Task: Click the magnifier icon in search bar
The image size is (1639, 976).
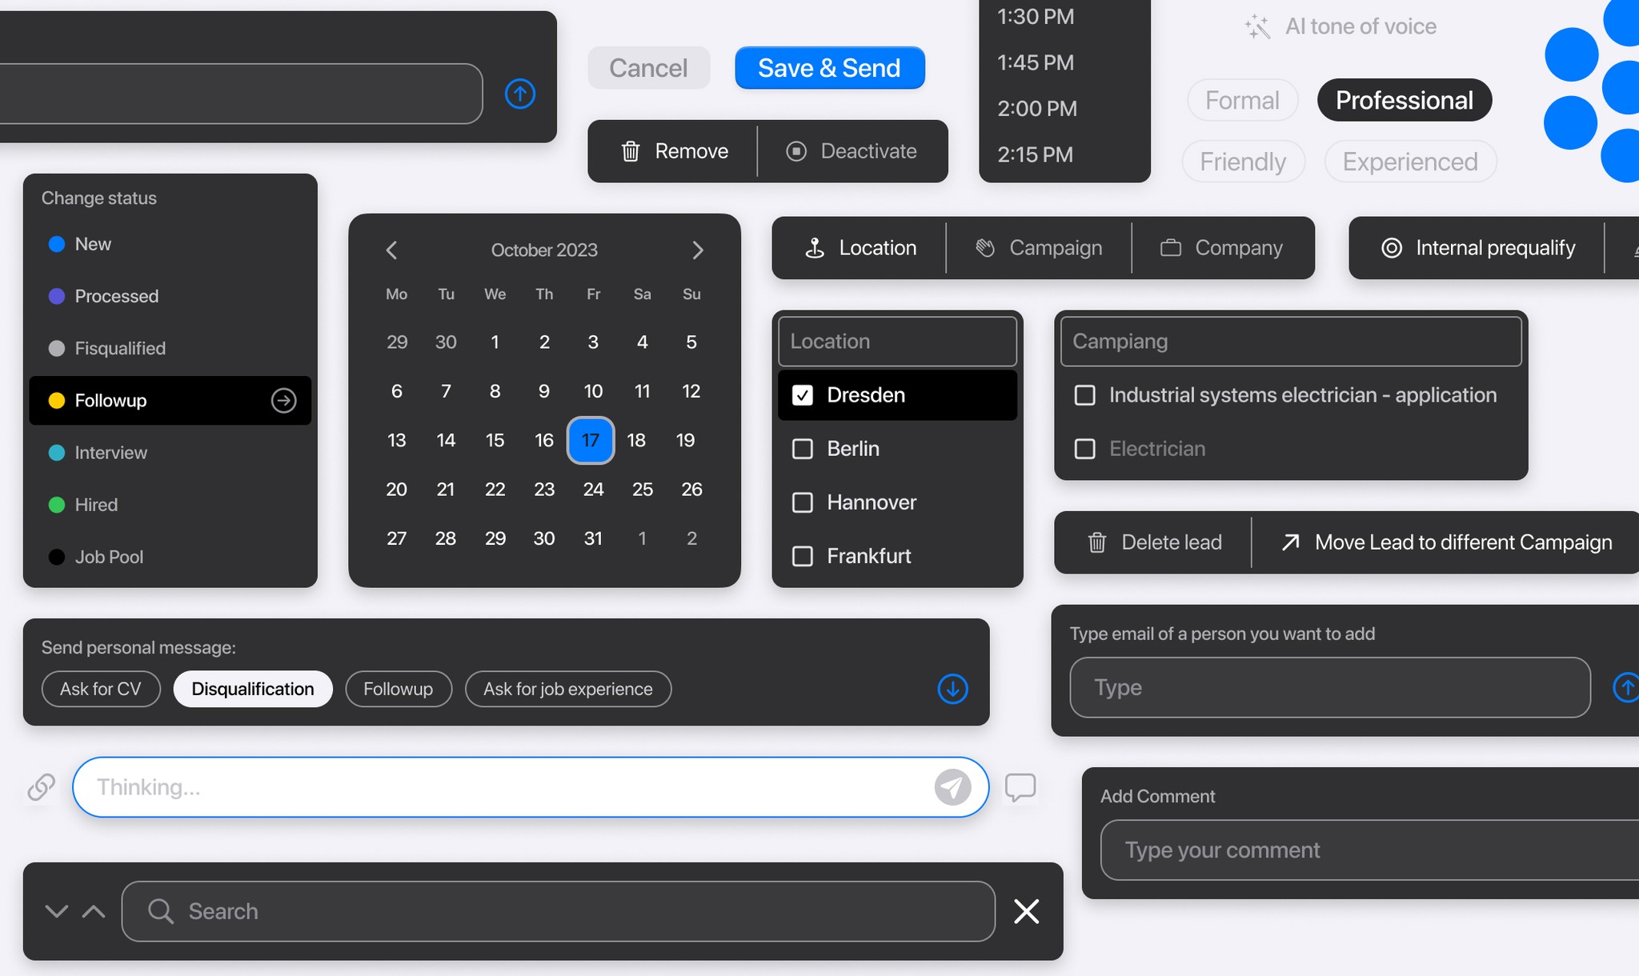Action: click(x=160, y=911)
